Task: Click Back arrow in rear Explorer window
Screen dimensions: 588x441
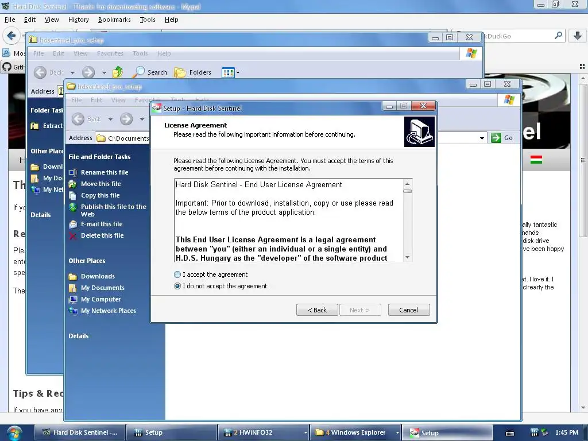Action: (40, 72)
